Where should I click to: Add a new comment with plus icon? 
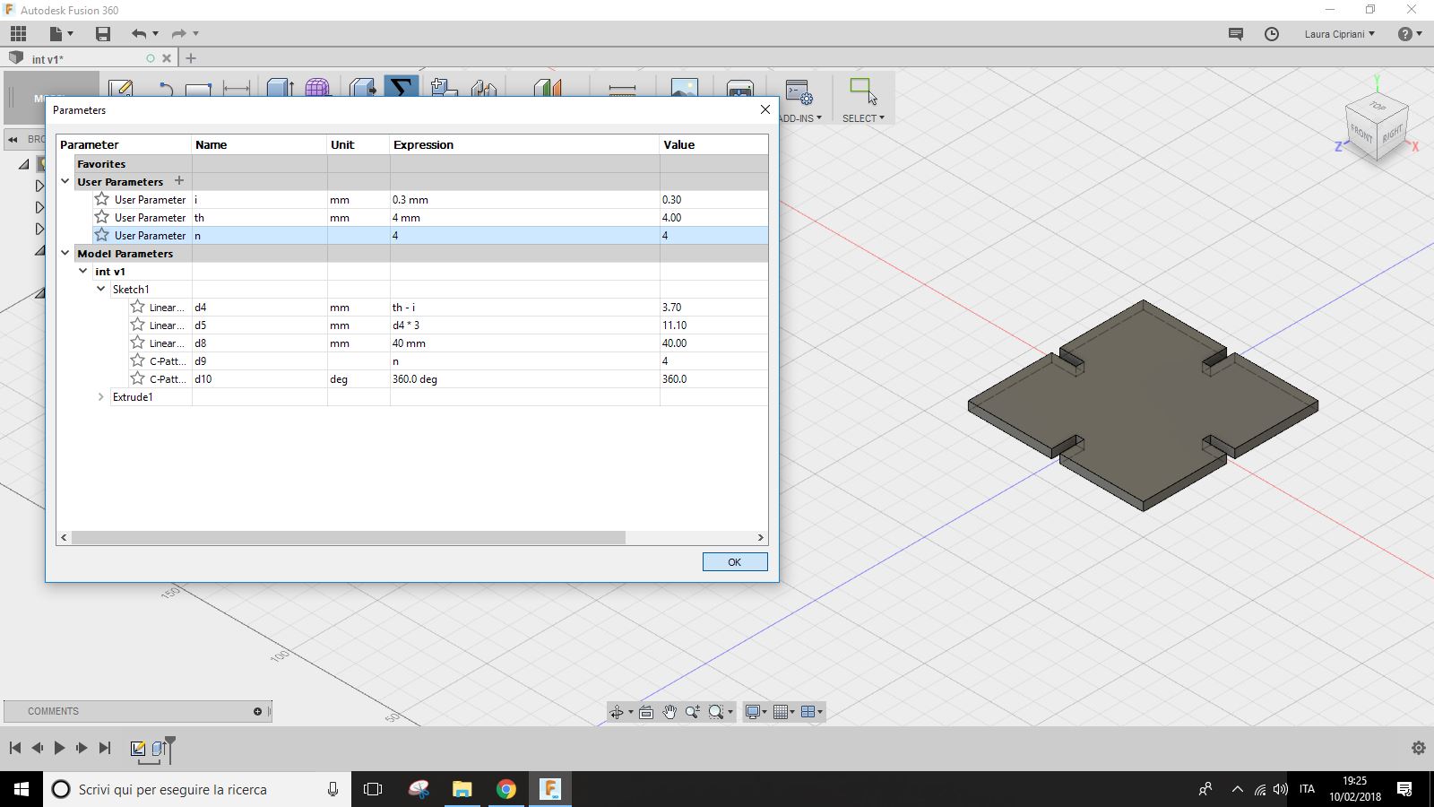pos(257,711)
